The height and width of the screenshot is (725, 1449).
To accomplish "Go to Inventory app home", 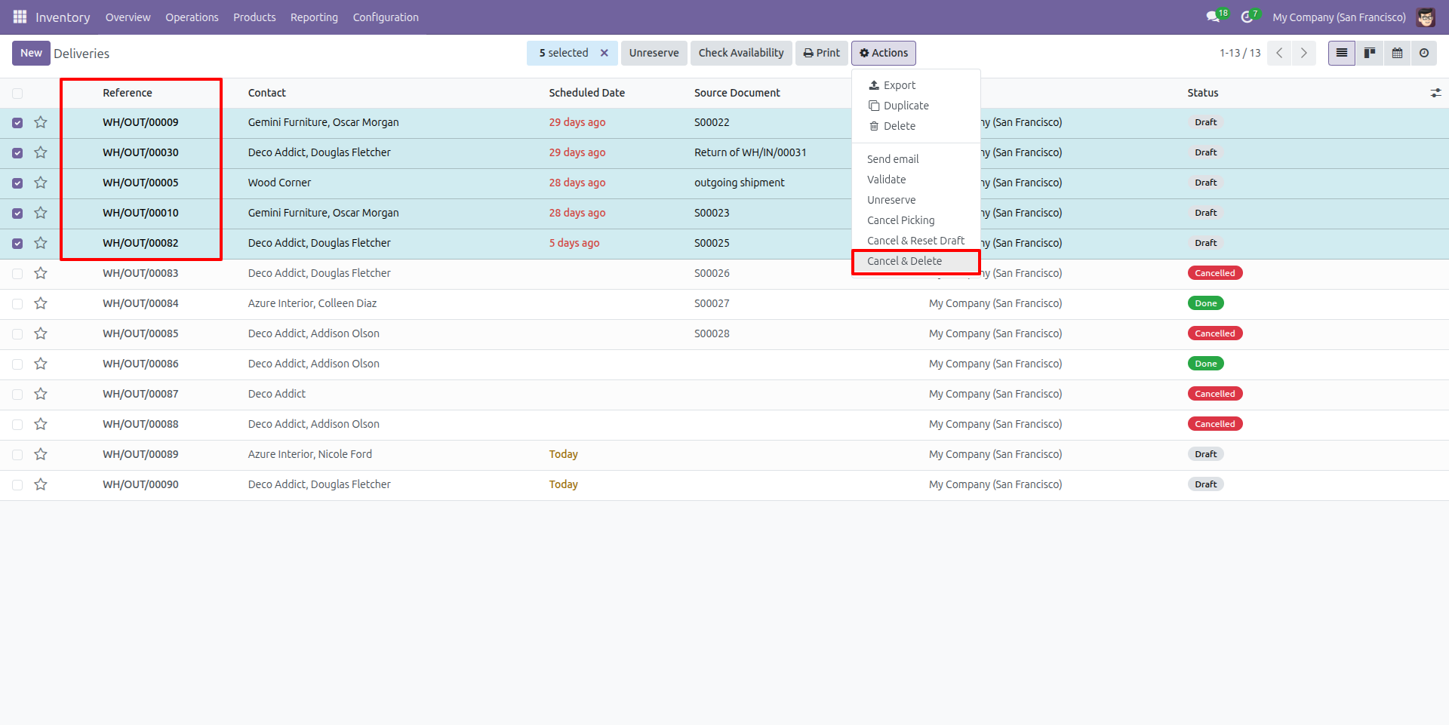I will tap(63, 17).
